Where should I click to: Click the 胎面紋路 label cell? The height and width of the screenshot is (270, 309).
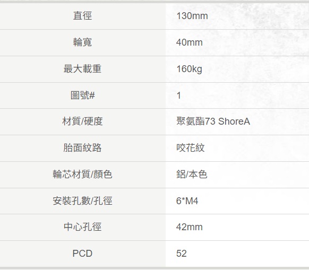(x=83, y=148)
